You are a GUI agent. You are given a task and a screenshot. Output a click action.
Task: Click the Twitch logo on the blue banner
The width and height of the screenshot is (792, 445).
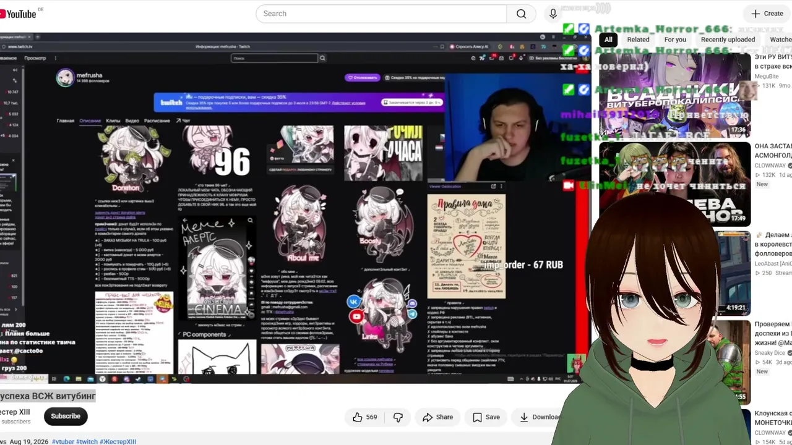[171, 103]
